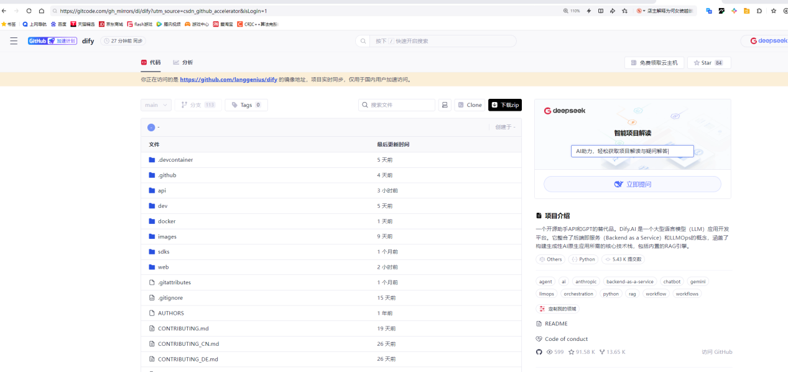Click the GitHub mark icon near 599
The width and height of the screenshot is (788, 372).
(x=539, y=351)
